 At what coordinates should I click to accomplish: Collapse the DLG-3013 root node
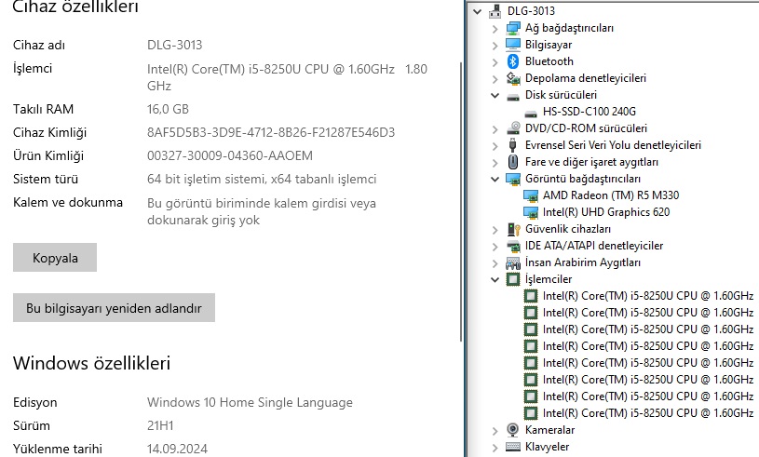(x=477, y=11)
